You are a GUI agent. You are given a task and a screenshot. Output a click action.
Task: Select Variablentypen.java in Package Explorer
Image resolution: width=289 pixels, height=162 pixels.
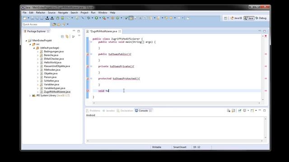(x=55, y=88)
